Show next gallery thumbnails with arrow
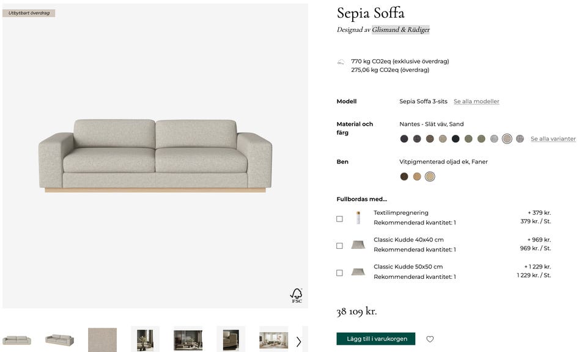Image resolution: width=587 pixels, height=352 pixels. (x=298, y=342)
